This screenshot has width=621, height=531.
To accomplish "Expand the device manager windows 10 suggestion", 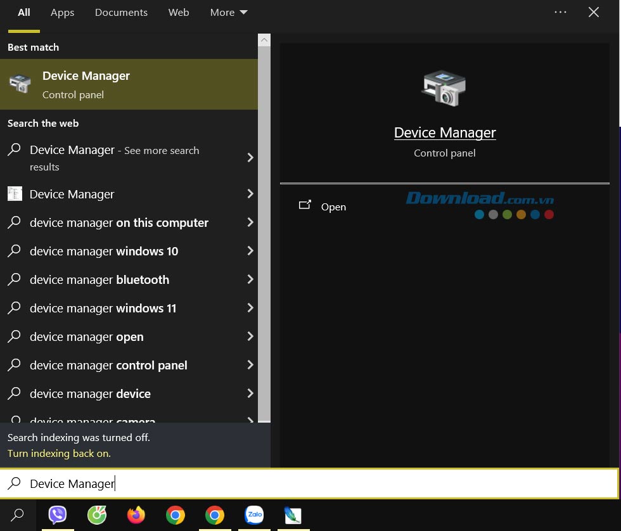I will (103, 251).
